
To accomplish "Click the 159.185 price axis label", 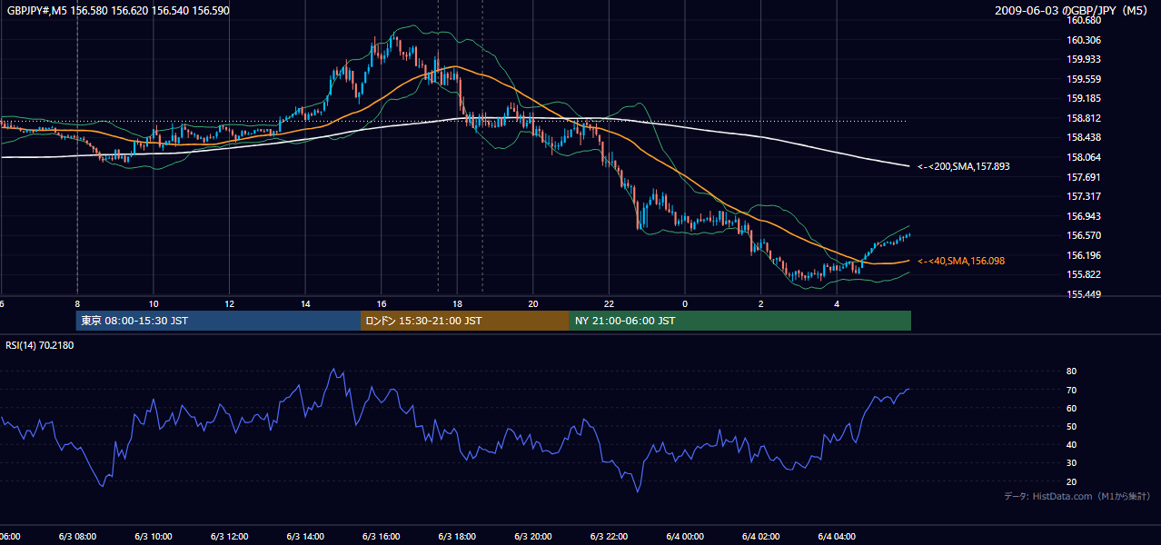I will [1085, 98].
